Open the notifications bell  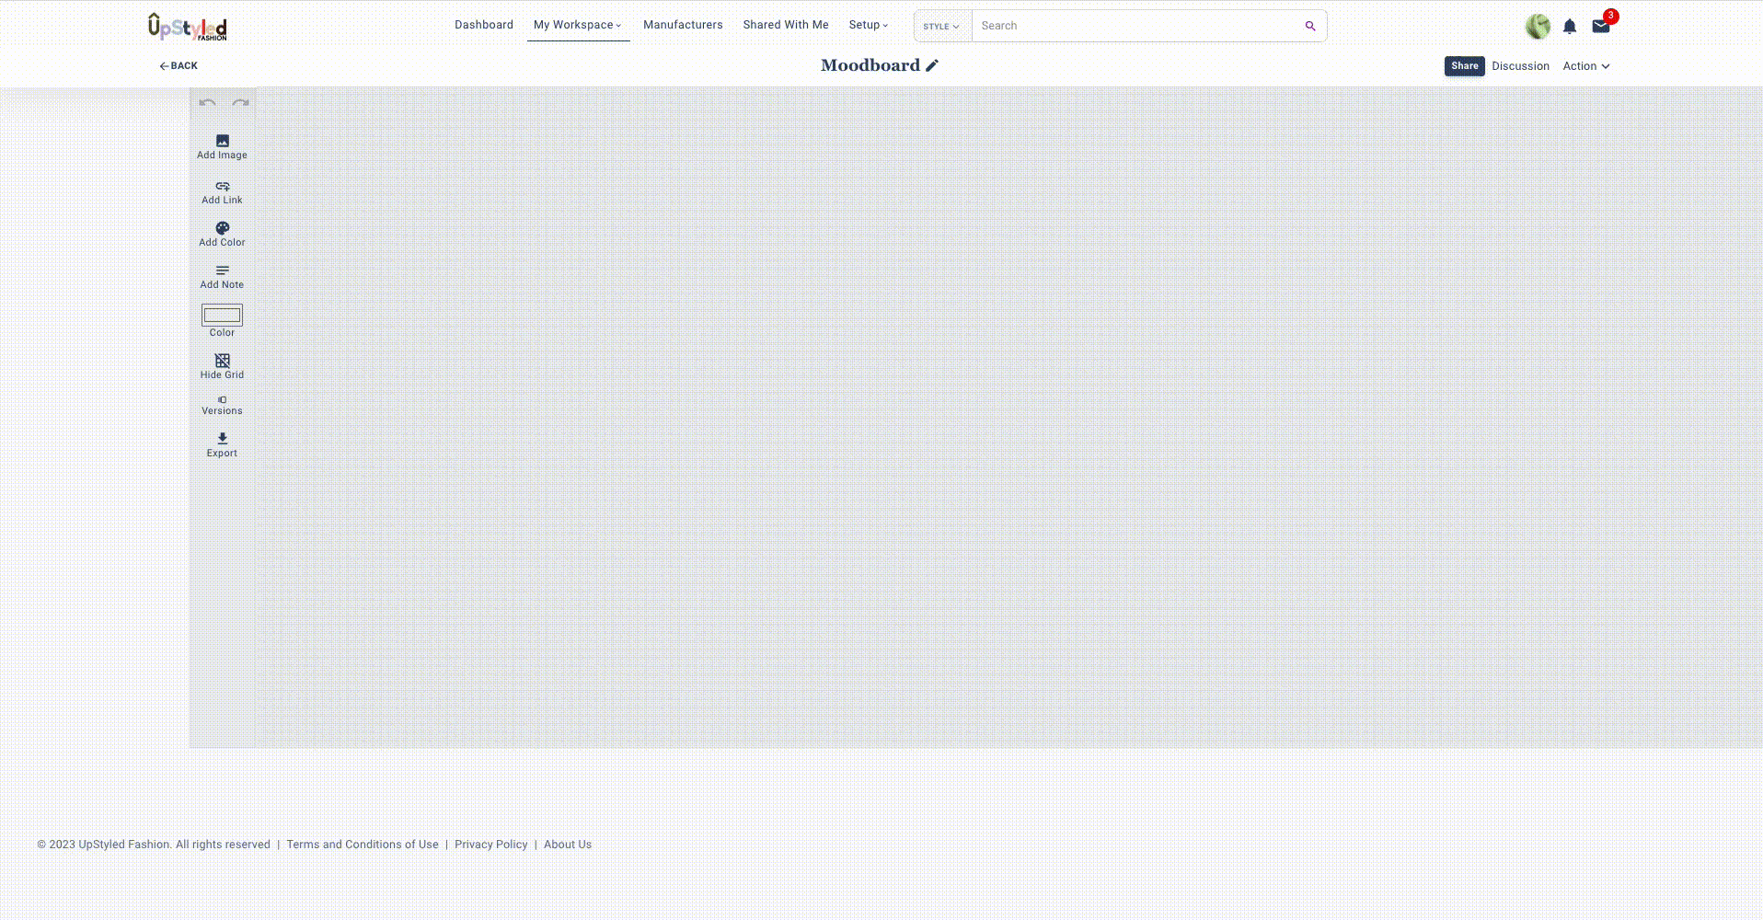click(x=1570, y=27)
